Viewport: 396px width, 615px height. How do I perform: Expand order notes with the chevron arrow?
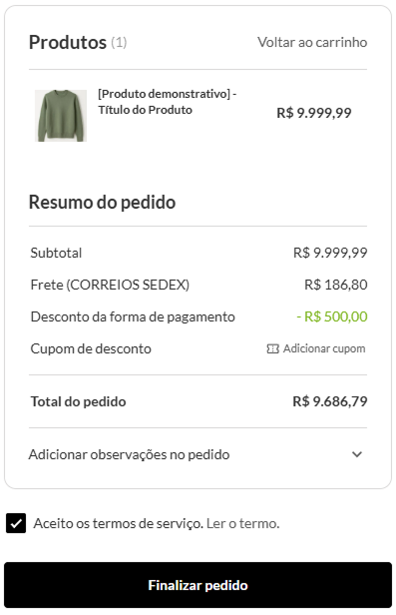357,454
